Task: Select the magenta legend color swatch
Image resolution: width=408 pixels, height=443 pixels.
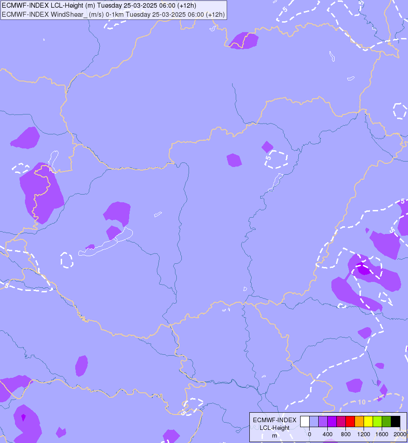Action: click(341, 421)
